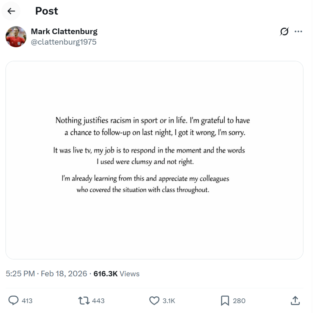Open the apology statement image
The height and width of the screenshot is (313, 313).
click(154, 160)
